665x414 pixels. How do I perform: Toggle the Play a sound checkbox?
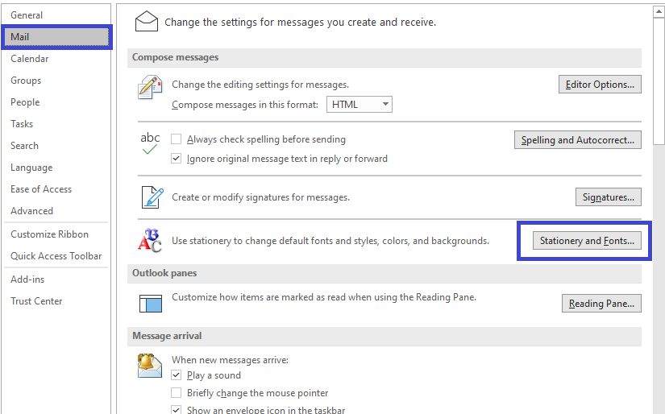tap(176, 375)
